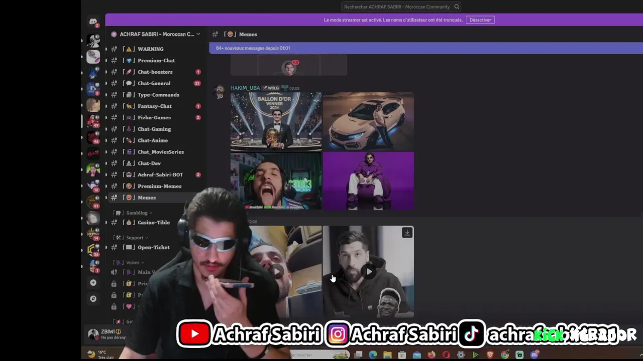Open the Chat-General channel
643x361 pixels.
[155, 83]
